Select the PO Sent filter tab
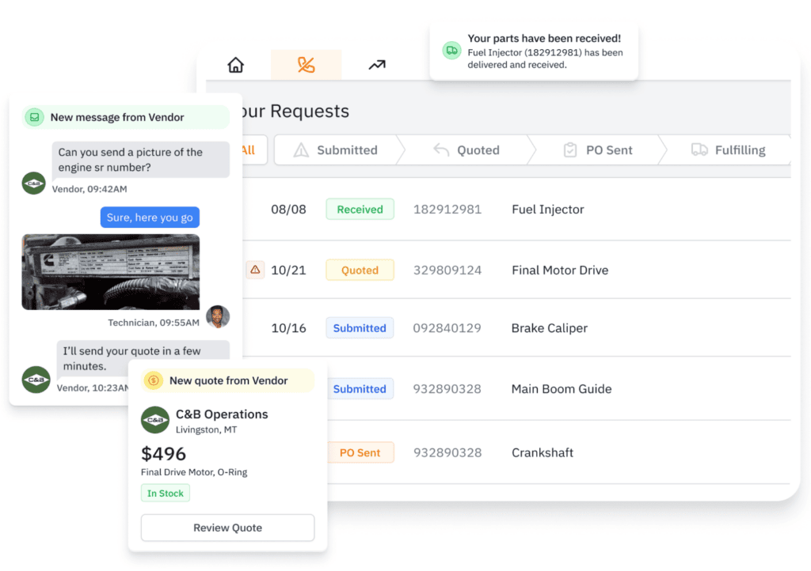 [x=598, y=150]
